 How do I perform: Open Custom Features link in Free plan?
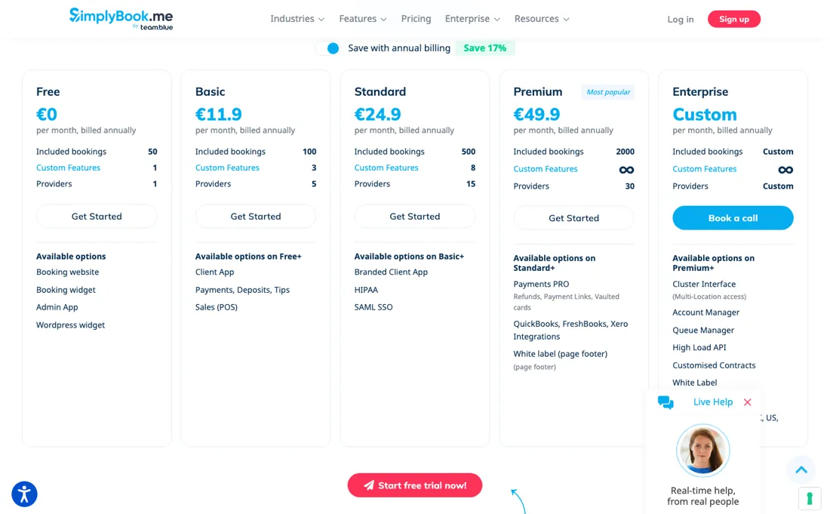tap(68, 168)
